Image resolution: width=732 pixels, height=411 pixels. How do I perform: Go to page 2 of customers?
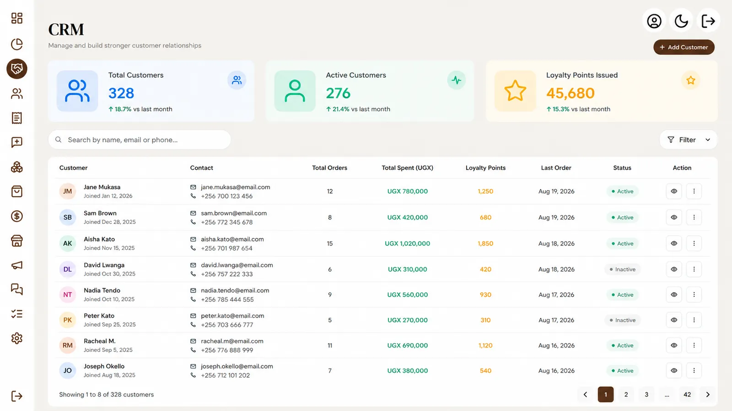click(626, 395)
